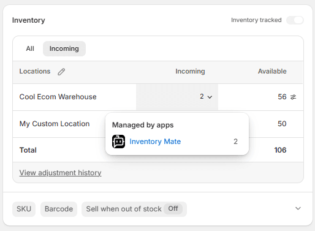315x231 pixels.
Task: Click the adjust icon beside 56 available
Action: point(293,97)
